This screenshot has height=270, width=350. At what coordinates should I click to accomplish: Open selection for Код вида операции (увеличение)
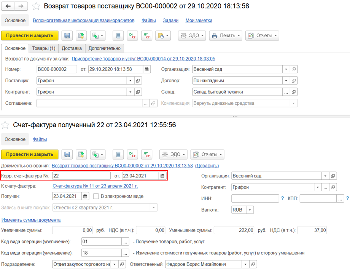coord(125,241)
